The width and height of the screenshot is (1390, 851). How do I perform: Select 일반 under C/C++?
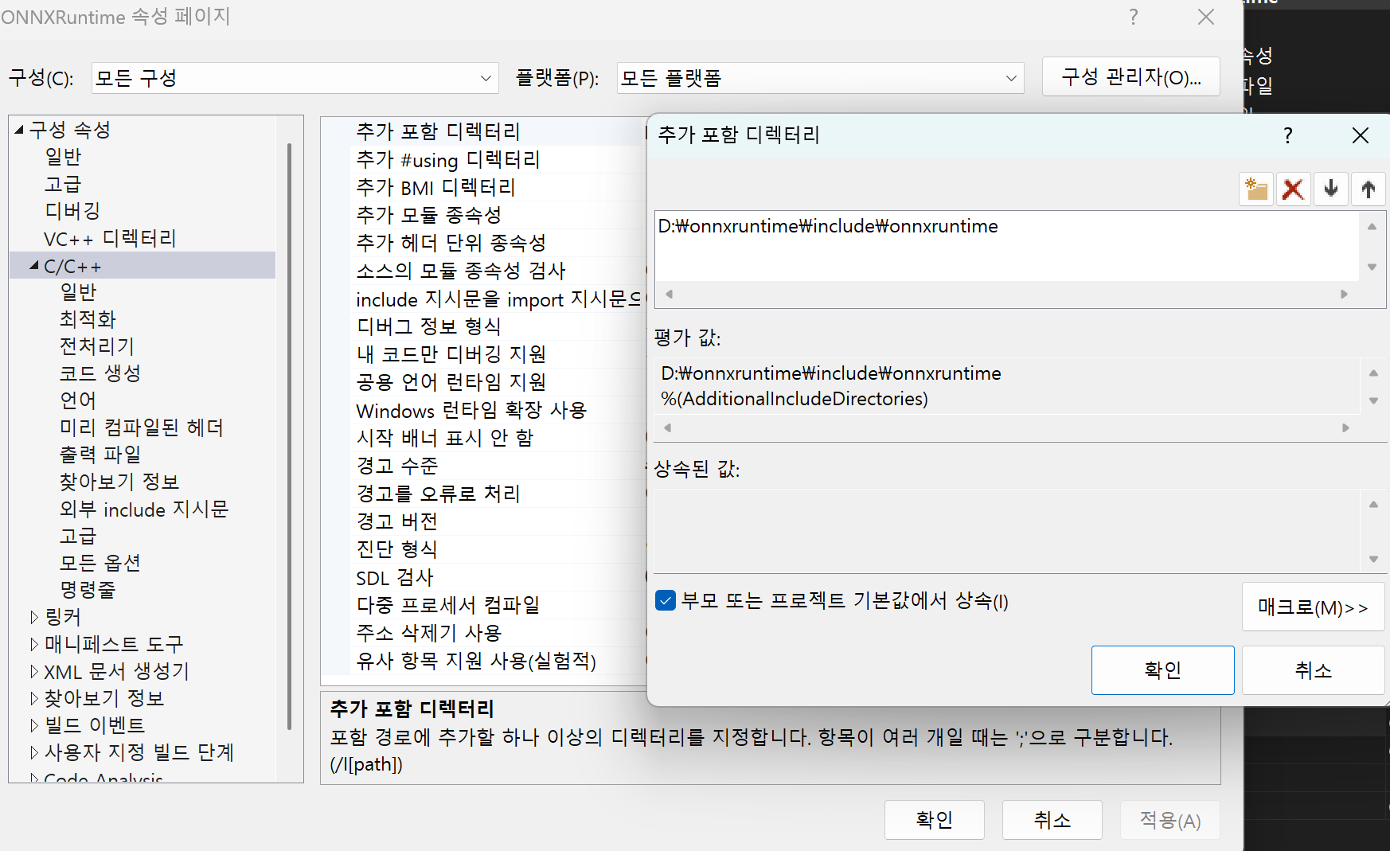[78, 292]
